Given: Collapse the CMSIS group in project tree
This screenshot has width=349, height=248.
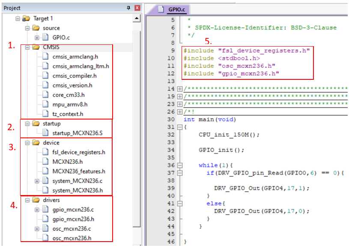Looking at the screenshot, I should pos(27,47).
